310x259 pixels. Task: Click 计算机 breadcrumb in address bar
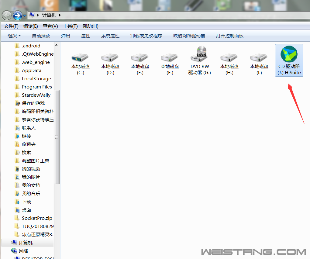point(49,15)
